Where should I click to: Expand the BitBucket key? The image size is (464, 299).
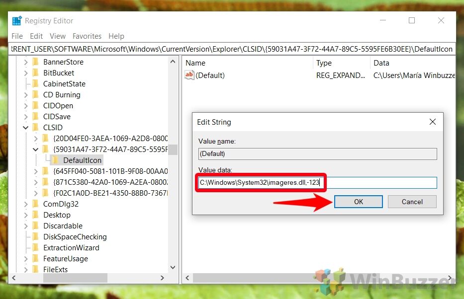(x=26, y=73)
